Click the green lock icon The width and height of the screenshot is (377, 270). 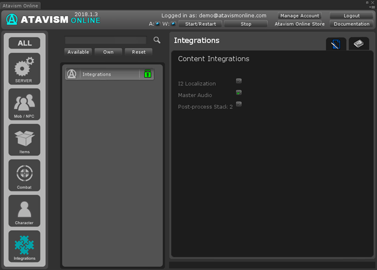pyautogui.click(x=148, y=74)
